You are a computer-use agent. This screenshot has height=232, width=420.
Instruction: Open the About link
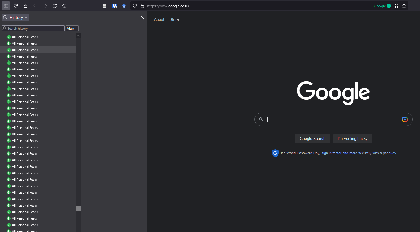pos(159,19)
